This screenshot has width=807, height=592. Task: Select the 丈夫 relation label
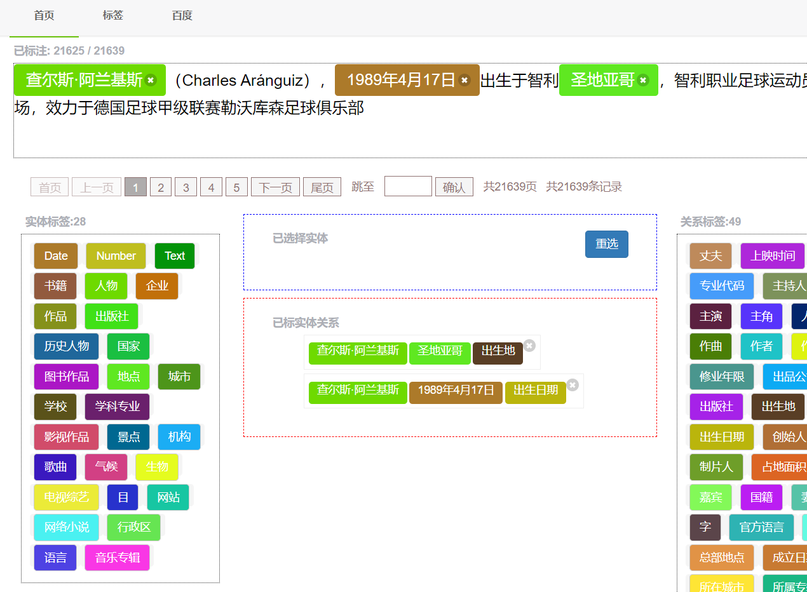pos(710,256)
